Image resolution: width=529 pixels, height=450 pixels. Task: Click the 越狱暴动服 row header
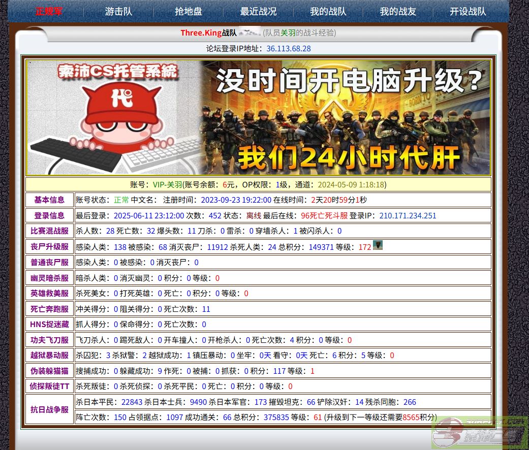[x=49, y=355]
